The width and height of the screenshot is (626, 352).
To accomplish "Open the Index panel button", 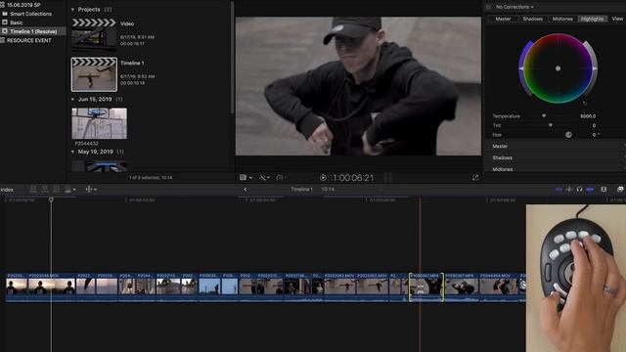I will pyautogui.click(x=7, y=190).
